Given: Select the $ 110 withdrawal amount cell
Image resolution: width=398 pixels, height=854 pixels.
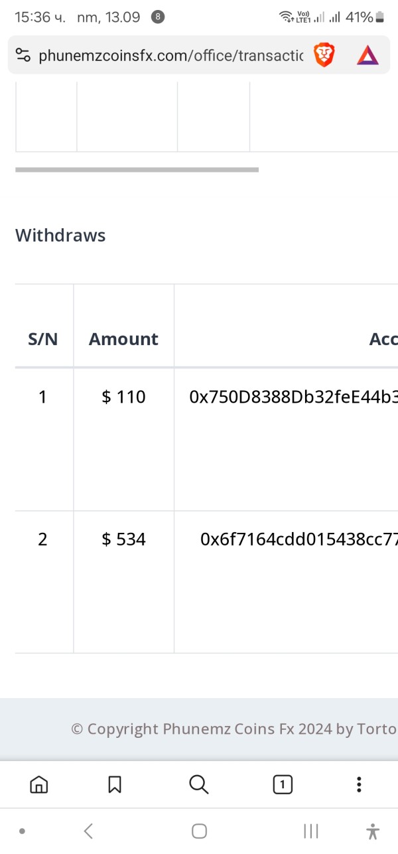Looking at the screenshot, I should pyautogui.click(x=124, y=397).
